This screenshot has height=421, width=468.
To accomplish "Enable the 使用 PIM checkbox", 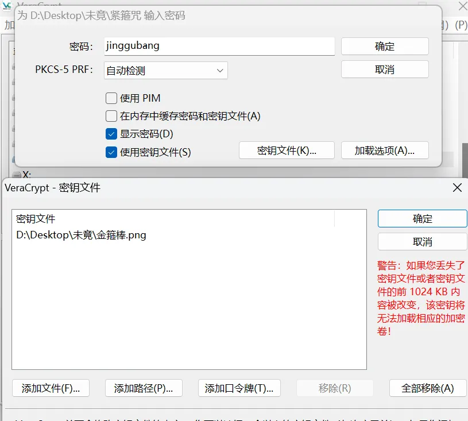I will tap(111, 98).
